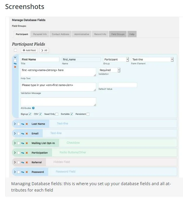Click the expand All button
The image size is (183, 198).
44,51
